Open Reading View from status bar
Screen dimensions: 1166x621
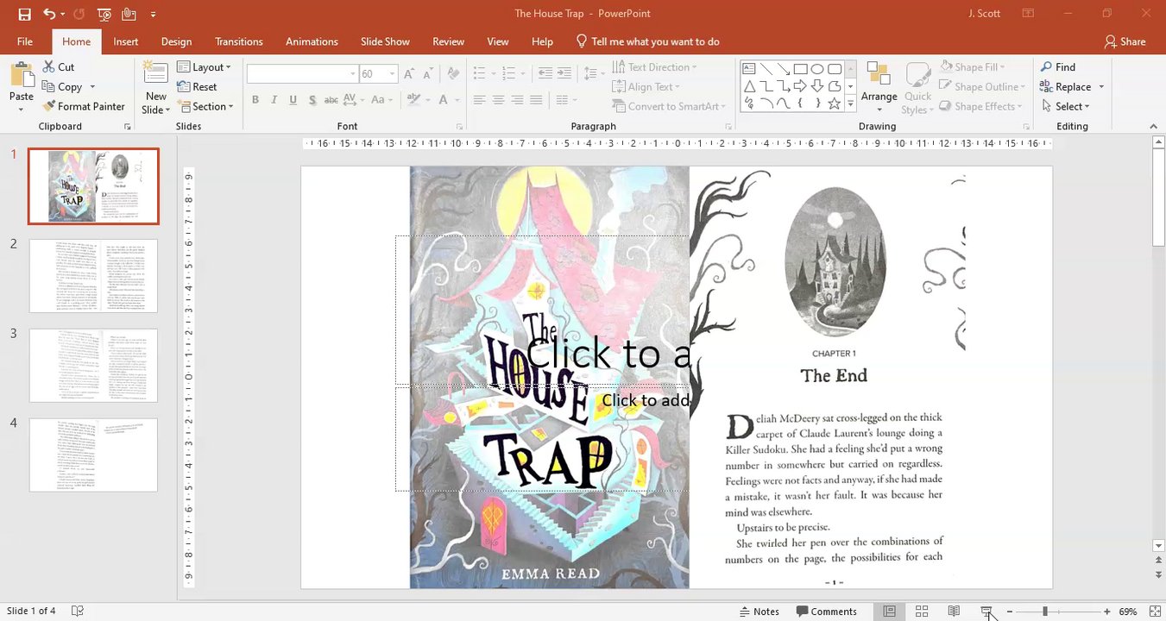pyautogui.click(x=954, y=611)
